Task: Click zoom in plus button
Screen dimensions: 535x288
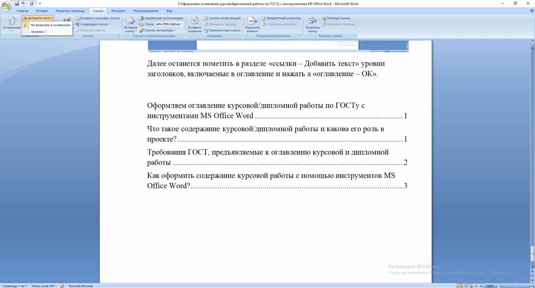Action: [531, 286]
